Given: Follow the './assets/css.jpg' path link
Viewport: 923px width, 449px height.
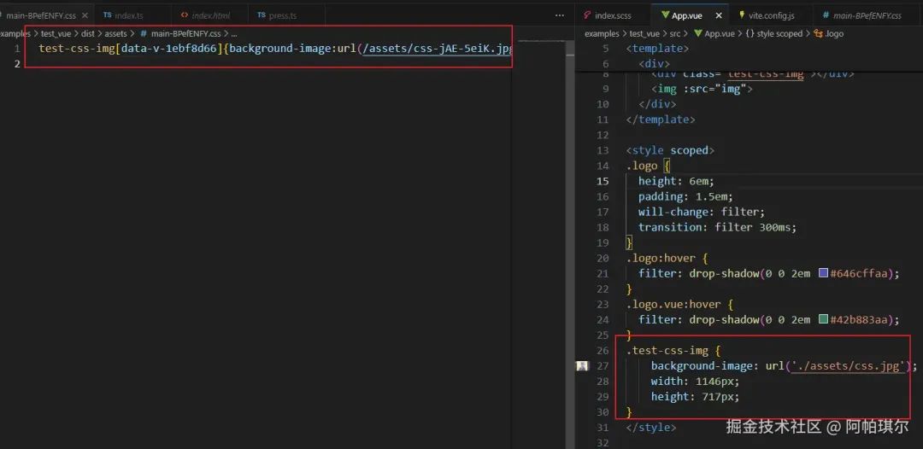Looking at the screenshot, I should point(849,366).
